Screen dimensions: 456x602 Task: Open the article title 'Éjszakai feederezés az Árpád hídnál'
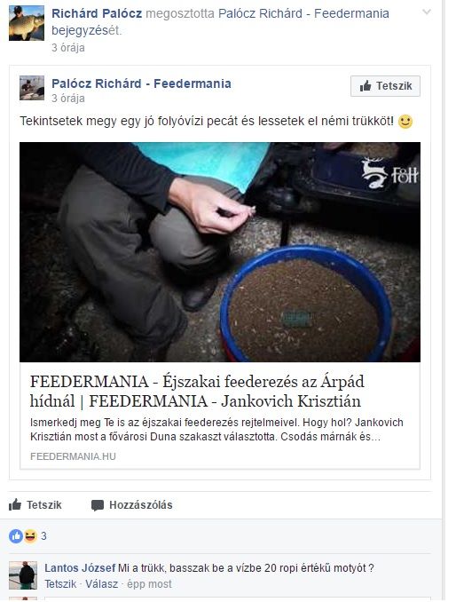point(197,392)
